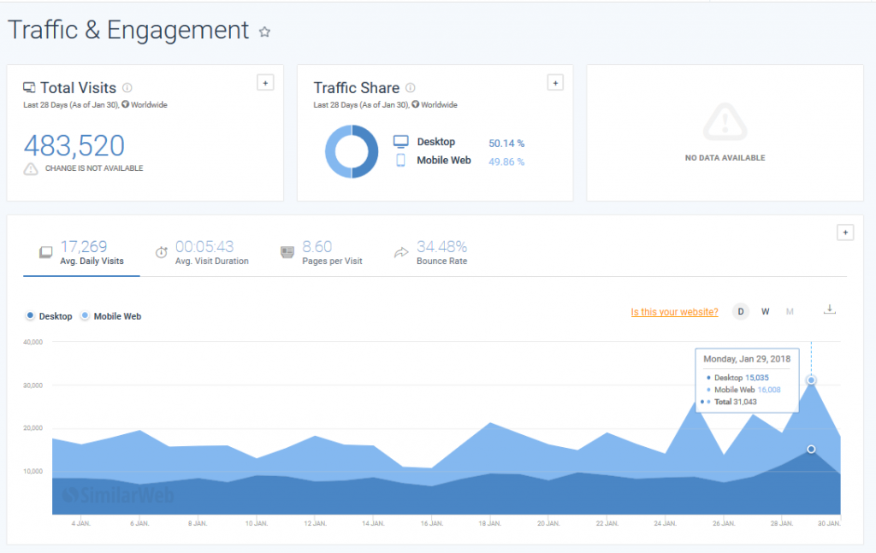This screenshot has width=876, height=553.
Task: Expand the Traffic Share card with plus button
Action: pos(555,82)
